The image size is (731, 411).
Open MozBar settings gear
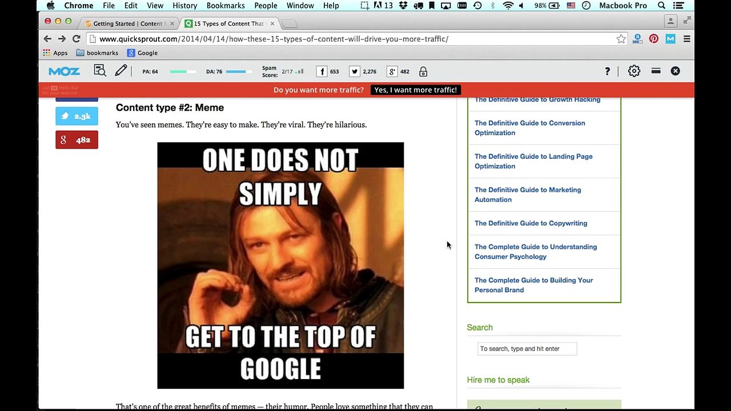(634, 71)
